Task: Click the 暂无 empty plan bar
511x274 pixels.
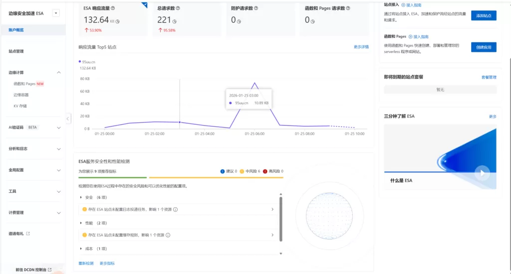Action: (440, 90)
